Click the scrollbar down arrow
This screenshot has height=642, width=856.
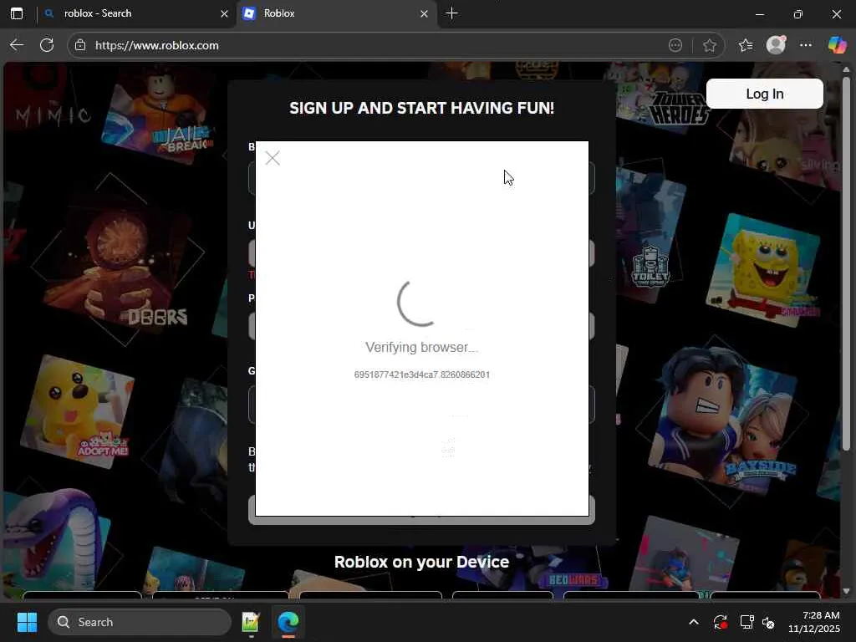point(846,591)
